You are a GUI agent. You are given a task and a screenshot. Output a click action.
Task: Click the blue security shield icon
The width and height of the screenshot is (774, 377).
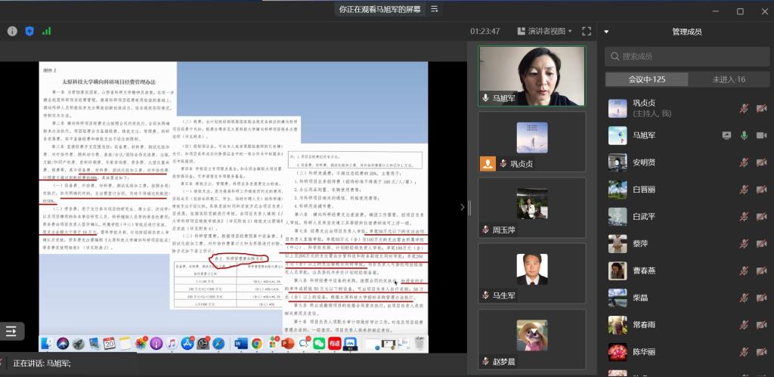pos(29,31)
